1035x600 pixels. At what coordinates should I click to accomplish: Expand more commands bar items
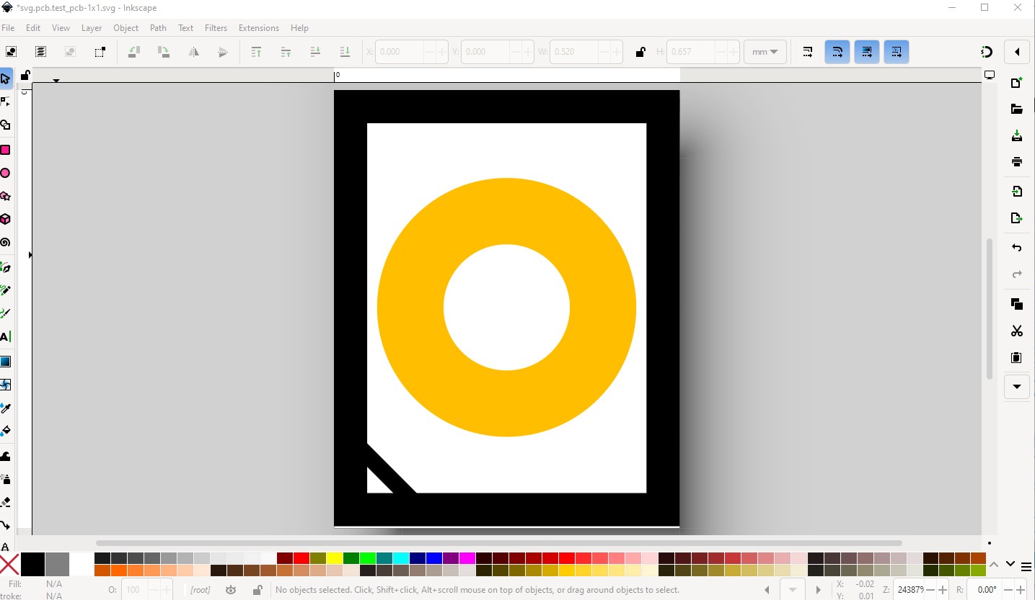(1017, 387)
